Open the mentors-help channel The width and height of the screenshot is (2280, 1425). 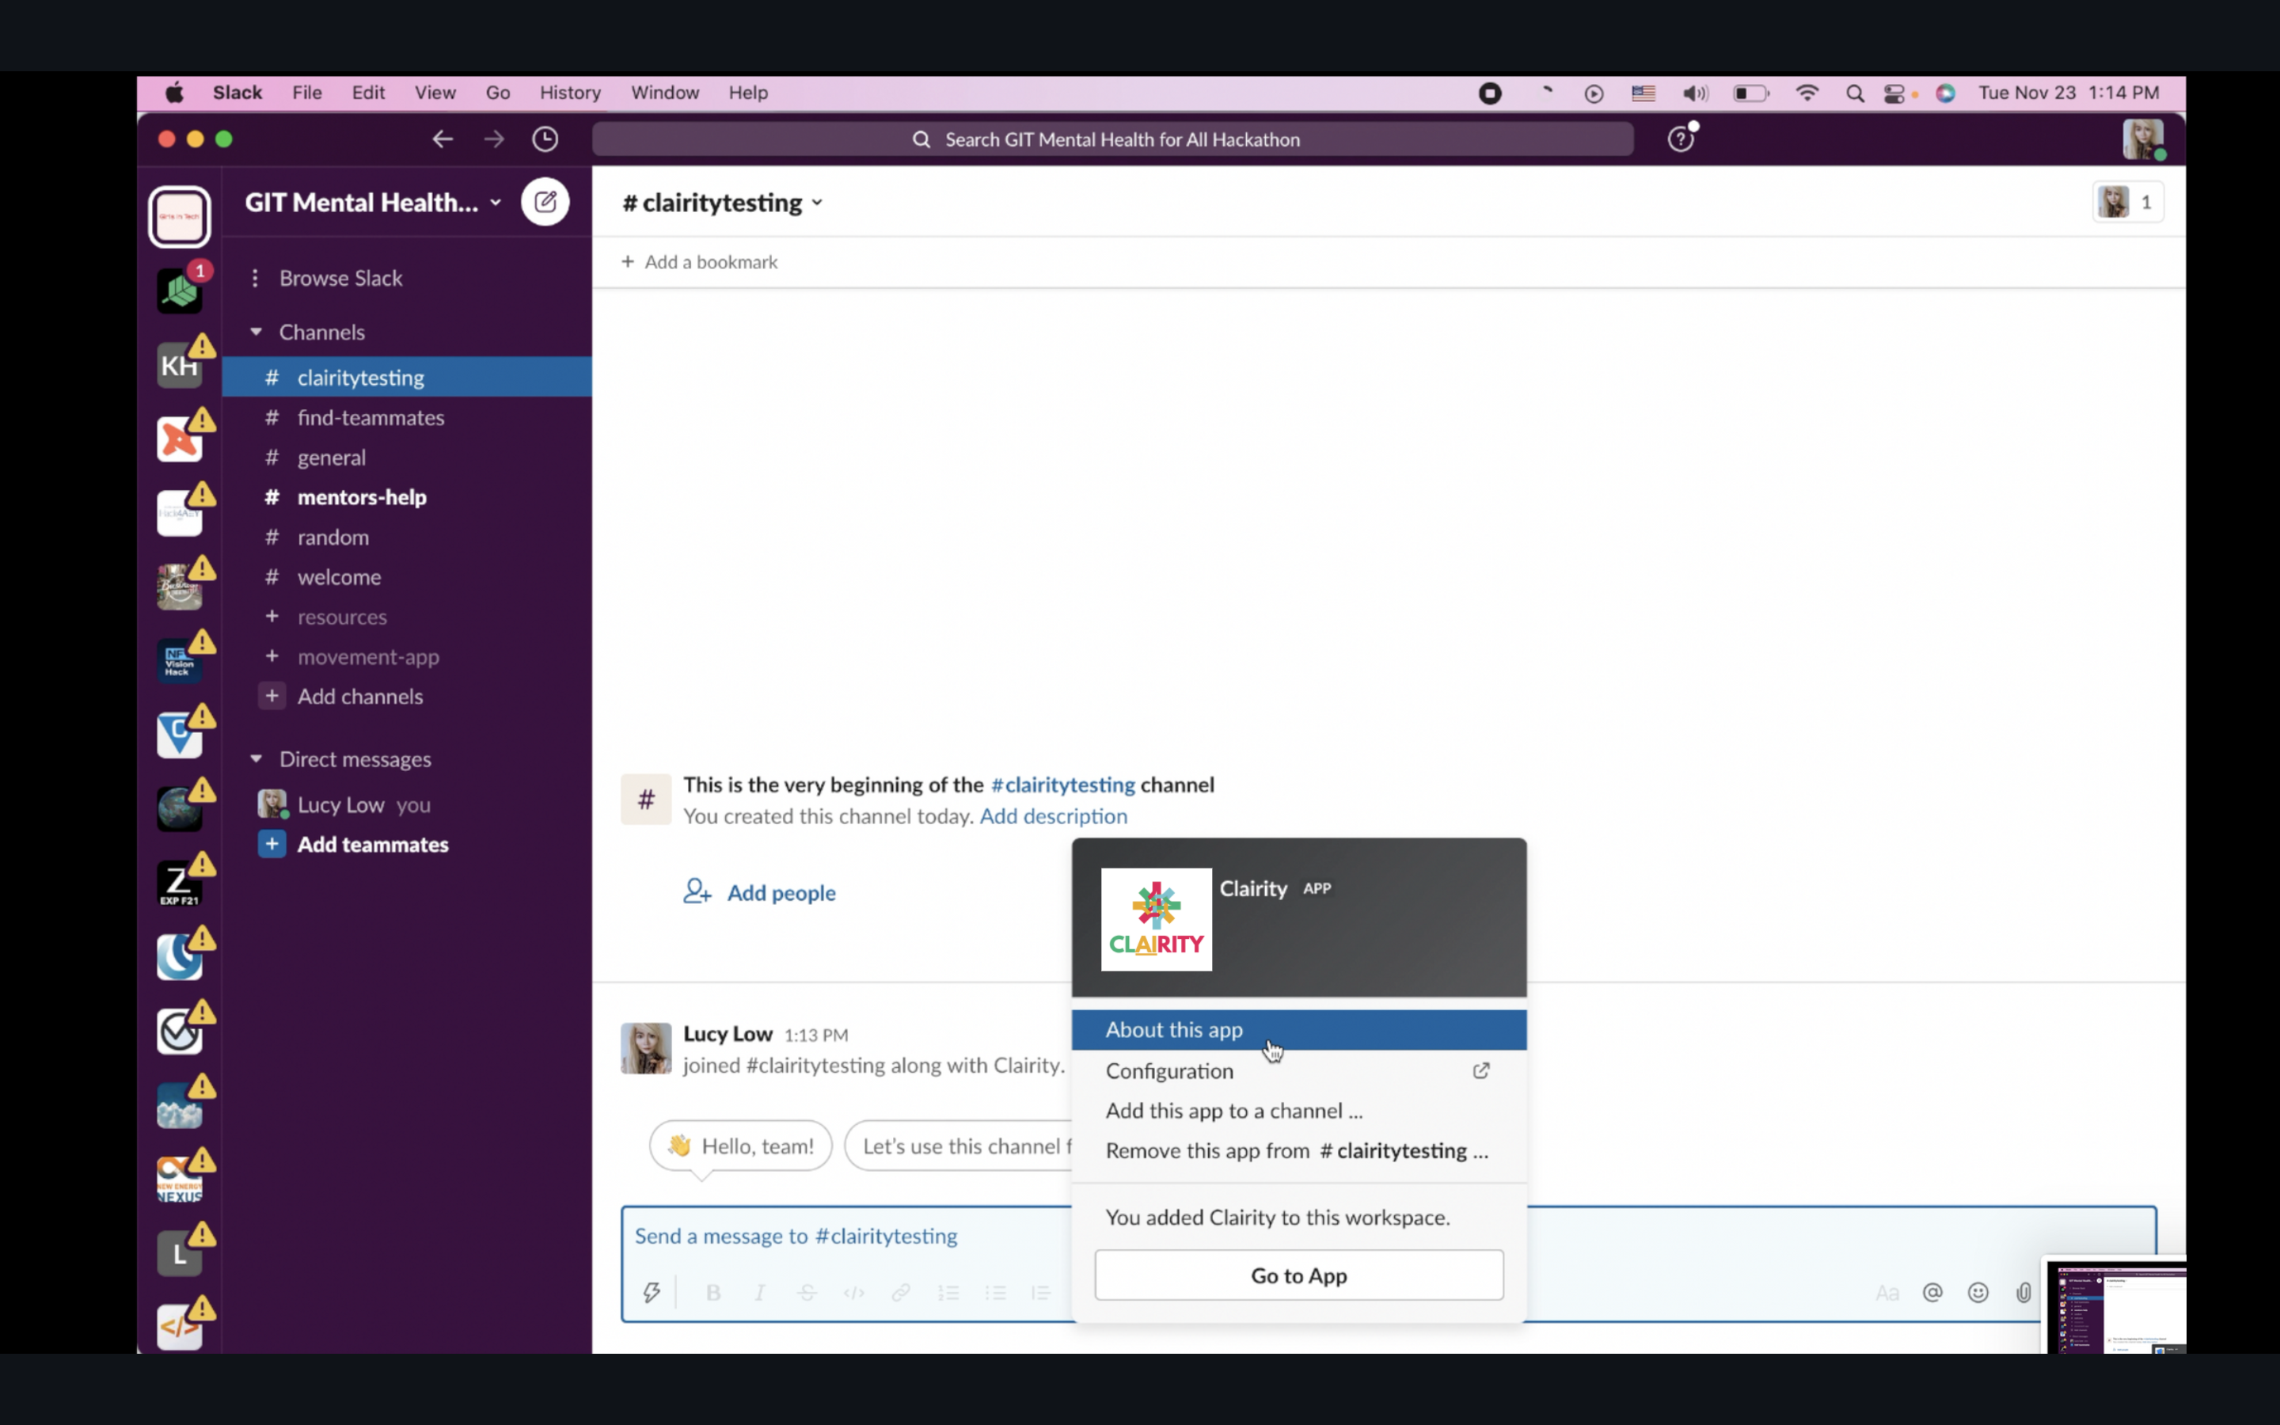tap(362, 496)
